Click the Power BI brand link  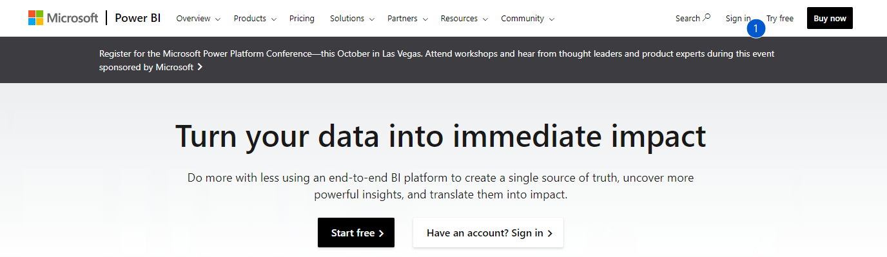pos(138,18)
